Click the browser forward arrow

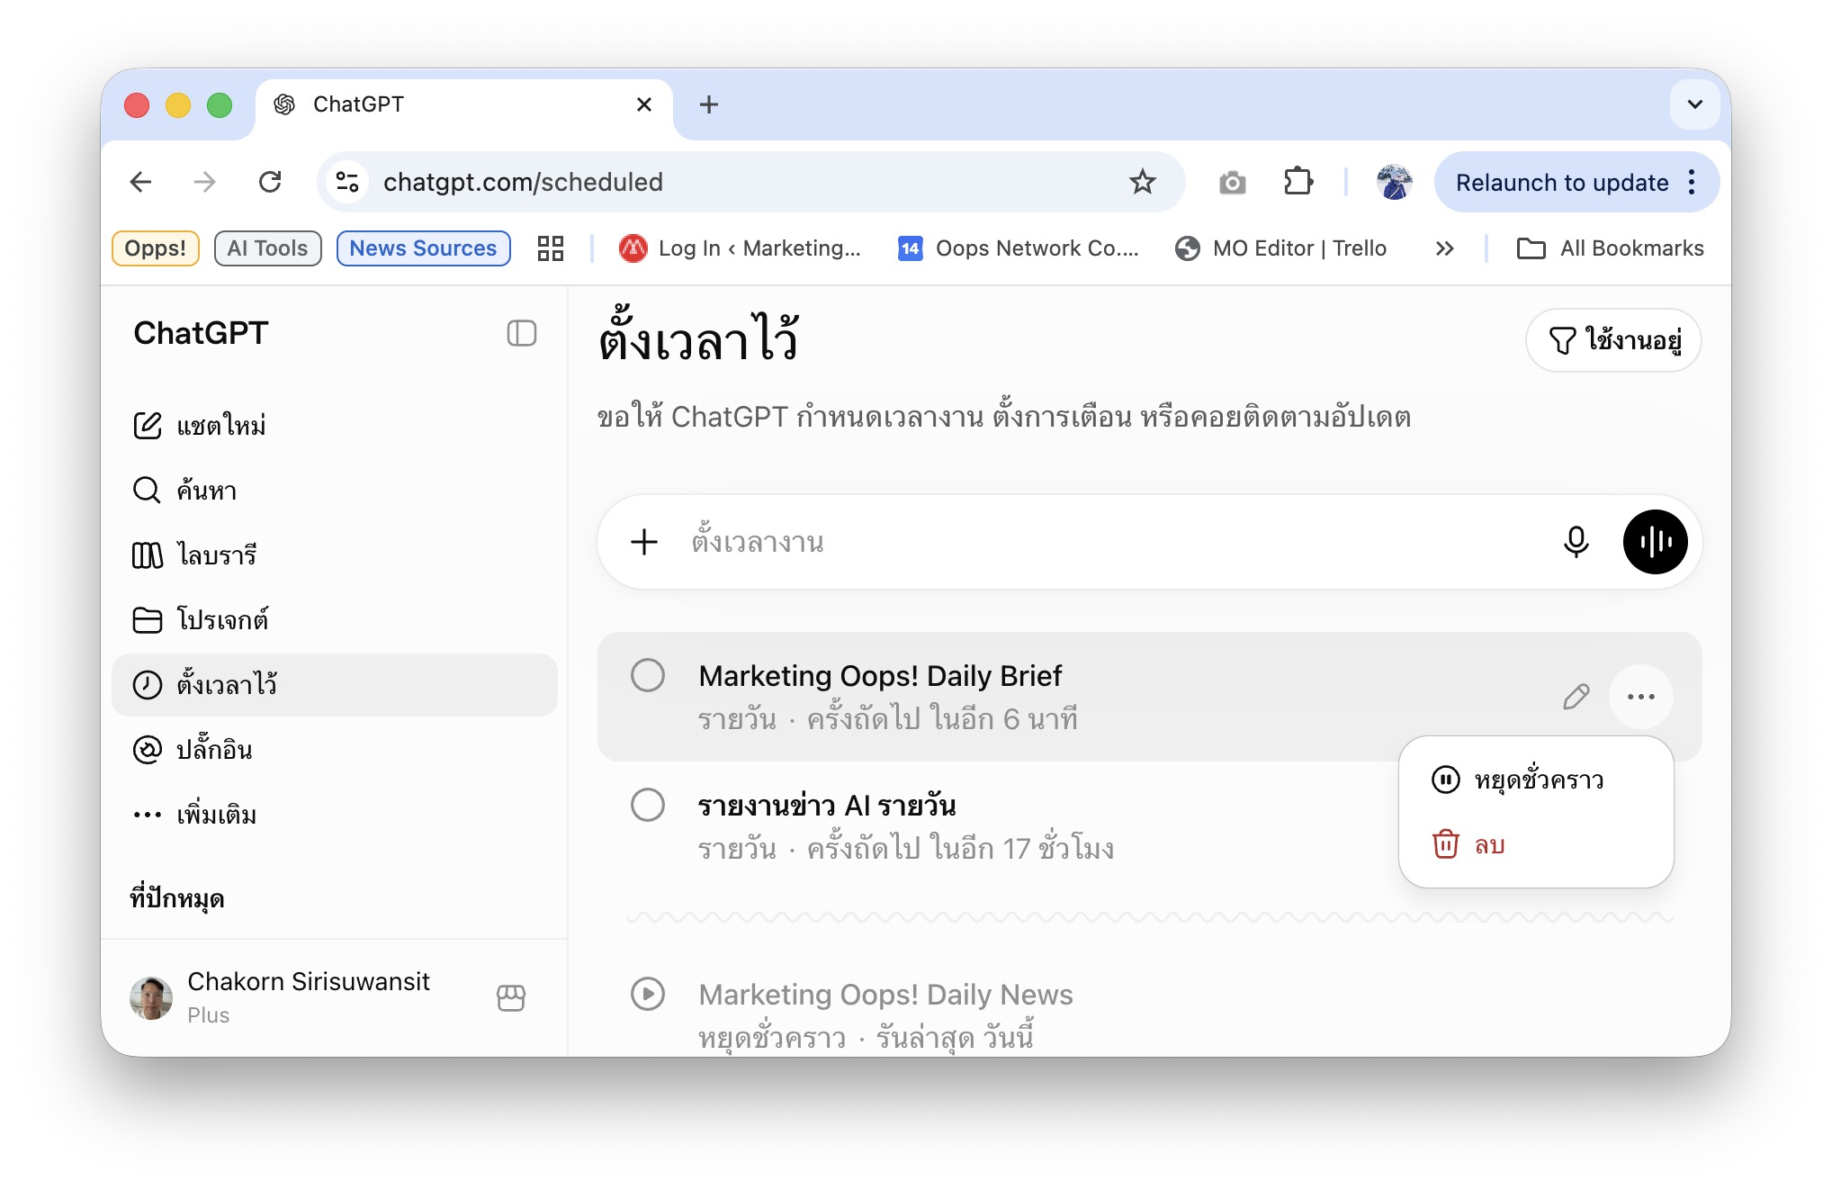pyautogui.click(x=205, y=182)
